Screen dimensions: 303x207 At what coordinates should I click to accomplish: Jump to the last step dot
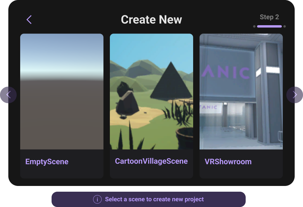(284, 26)
